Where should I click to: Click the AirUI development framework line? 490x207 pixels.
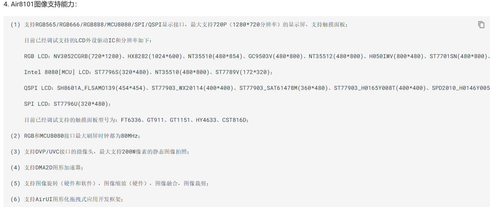73,199
